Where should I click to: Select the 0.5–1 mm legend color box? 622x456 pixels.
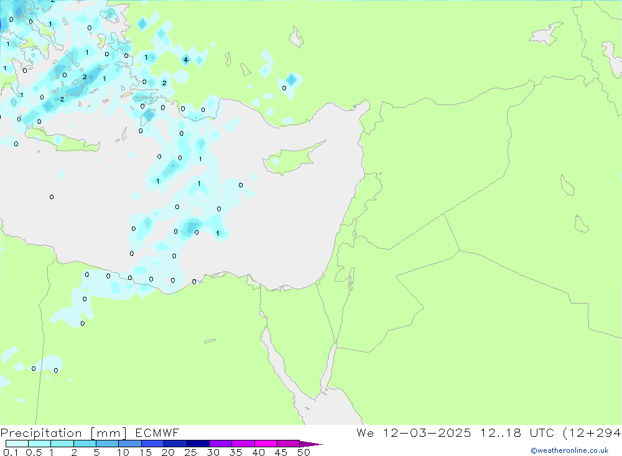coord(40,444)
